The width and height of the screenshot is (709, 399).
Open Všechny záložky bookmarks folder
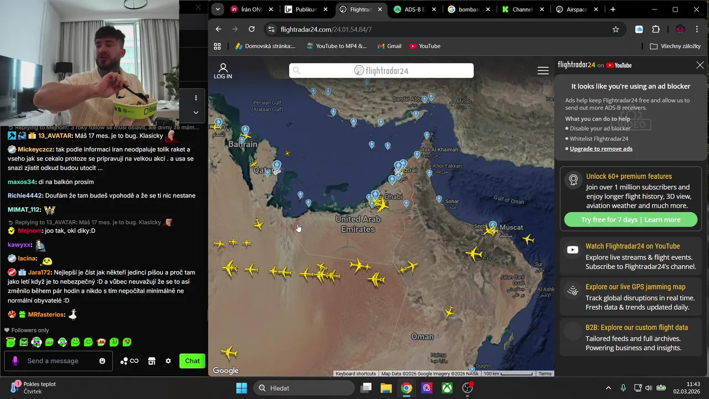675,46
